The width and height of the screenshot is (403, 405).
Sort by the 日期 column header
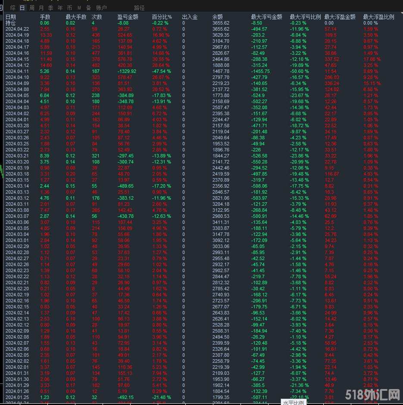click(11, 17)
